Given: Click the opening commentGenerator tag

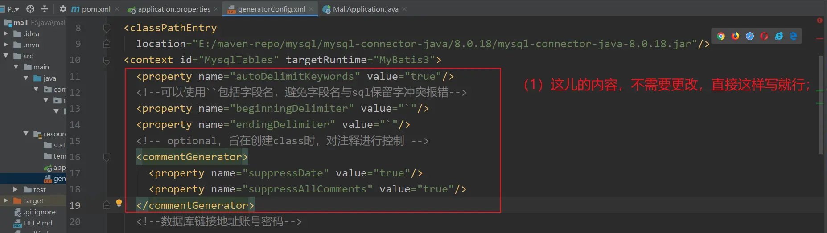Looking at the screenshot, I should [x=192, y=157].
